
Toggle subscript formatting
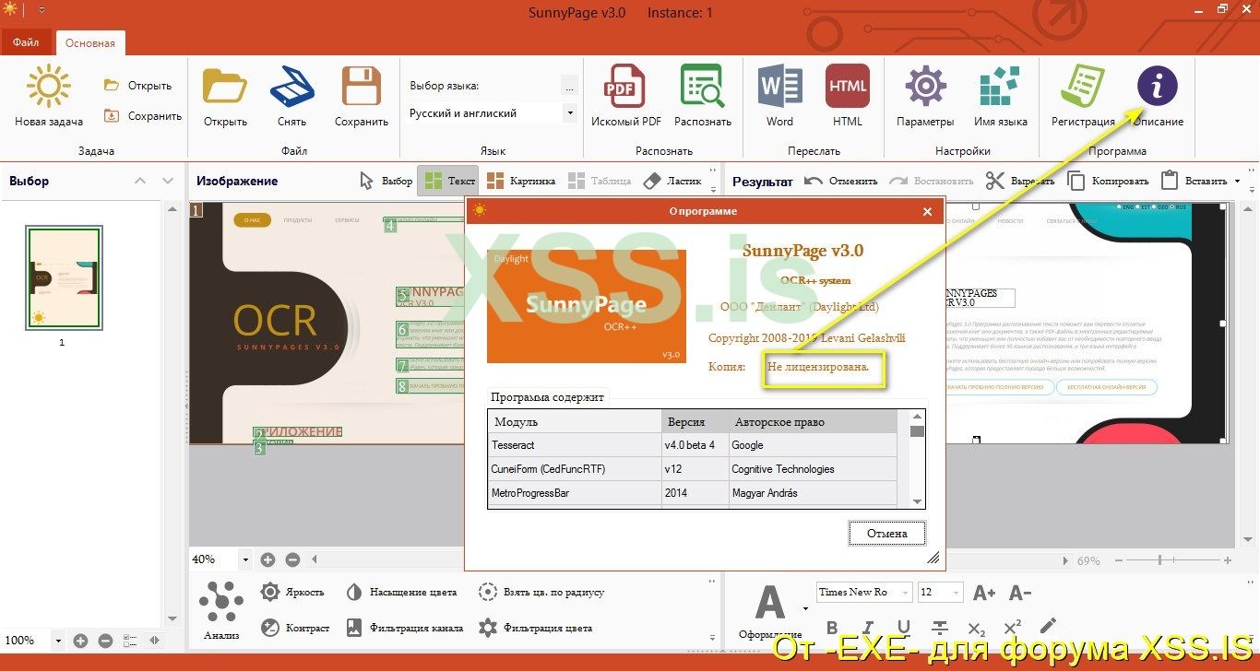pos(977,629)
